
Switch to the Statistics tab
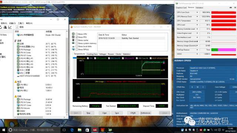tap(127, 54)
